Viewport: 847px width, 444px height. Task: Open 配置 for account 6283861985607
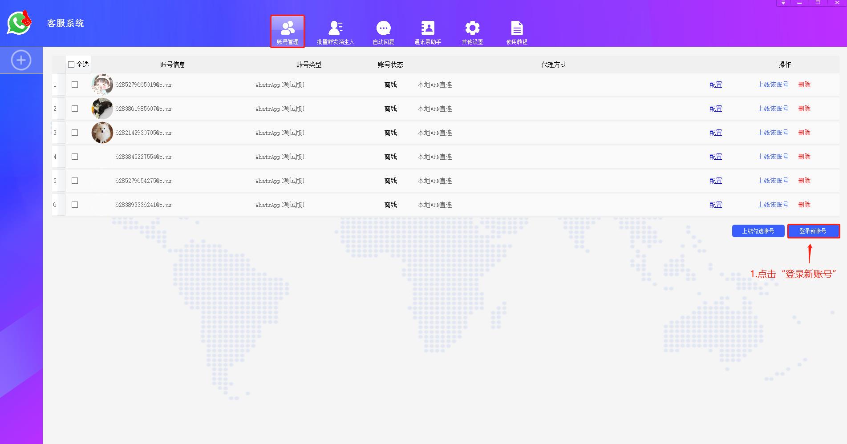(715, 109)
